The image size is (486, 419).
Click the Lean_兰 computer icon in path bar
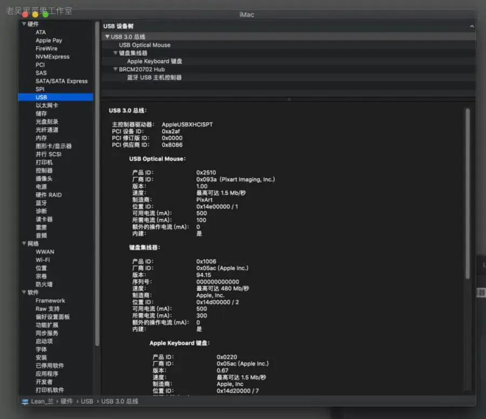point(25,402)
